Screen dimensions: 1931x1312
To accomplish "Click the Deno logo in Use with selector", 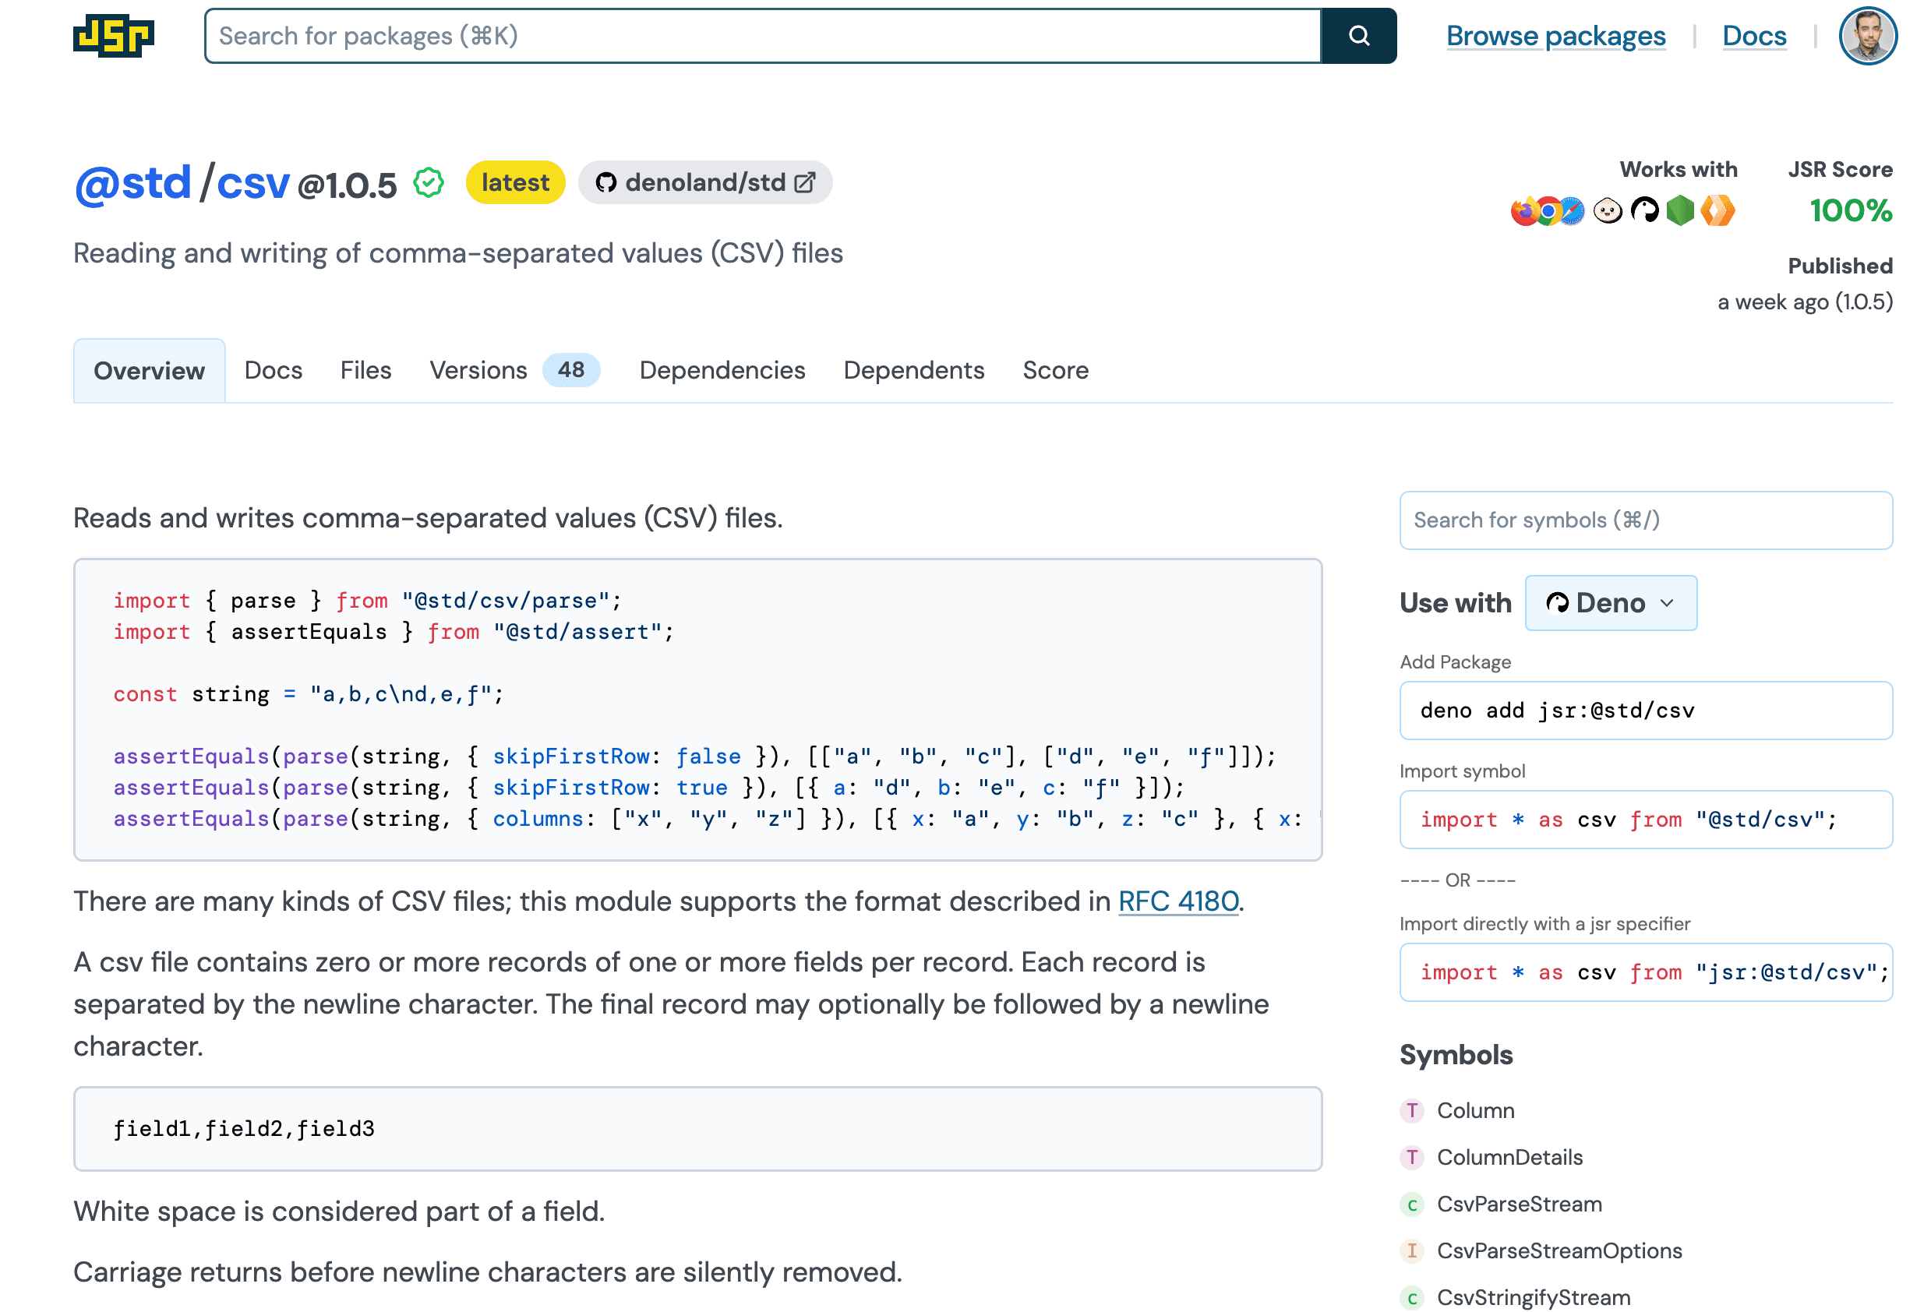I will (1557, 603).
